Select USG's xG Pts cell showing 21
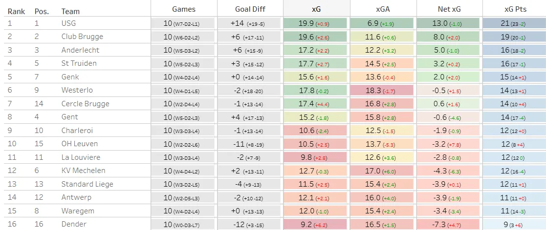Screen dimensions: 546x230 point(514,23)
